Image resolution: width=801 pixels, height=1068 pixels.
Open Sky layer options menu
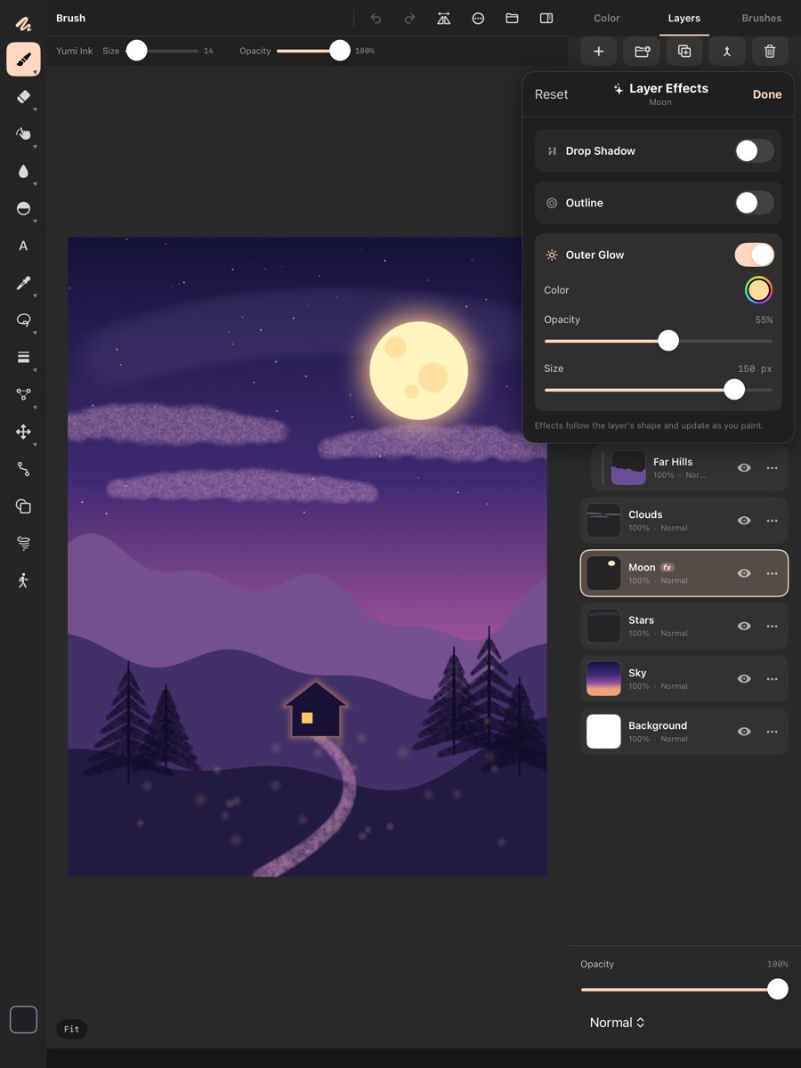click(x=772, y=678)
